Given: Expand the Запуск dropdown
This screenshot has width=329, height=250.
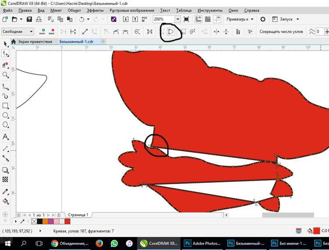Looking at the screenshot, I should tap(298, 19).
